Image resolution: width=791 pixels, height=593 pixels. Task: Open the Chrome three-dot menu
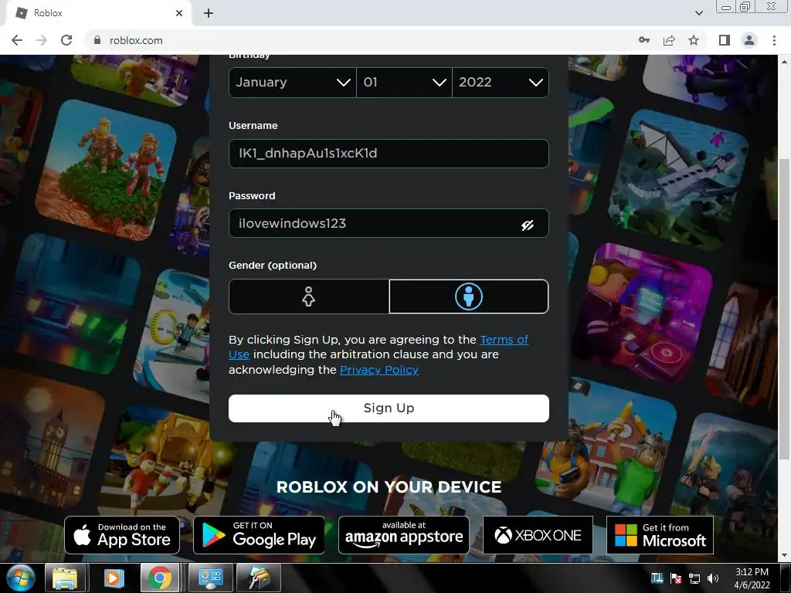pyautogui.click(x=774, y=40)
